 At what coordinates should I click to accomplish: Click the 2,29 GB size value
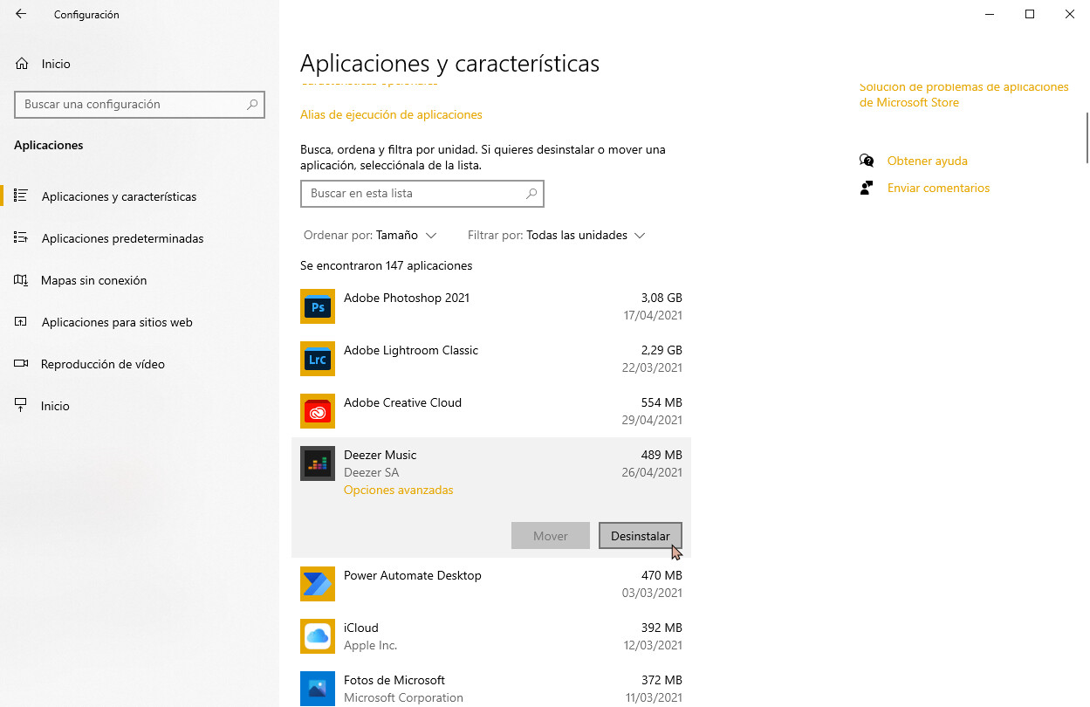coord(662,350)
